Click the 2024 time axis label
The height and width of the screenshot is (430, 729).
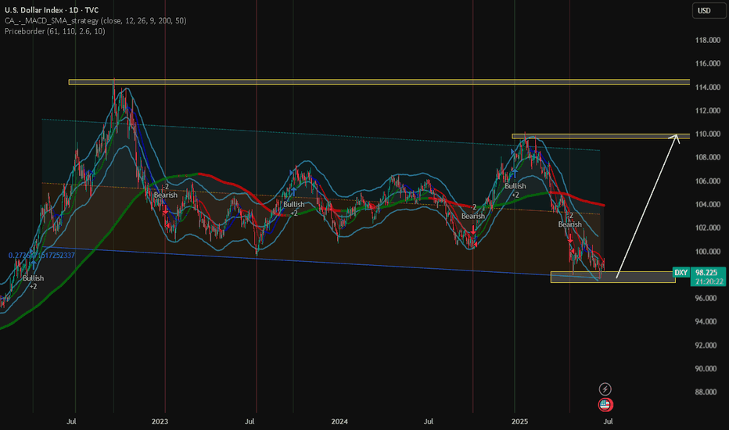coord(339,421)
